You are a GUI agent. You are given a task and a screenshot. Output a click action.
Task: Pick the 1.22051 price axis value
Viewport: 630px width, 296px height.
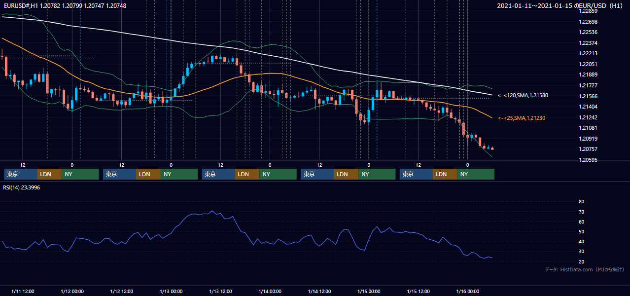click(x=589, y=64)
